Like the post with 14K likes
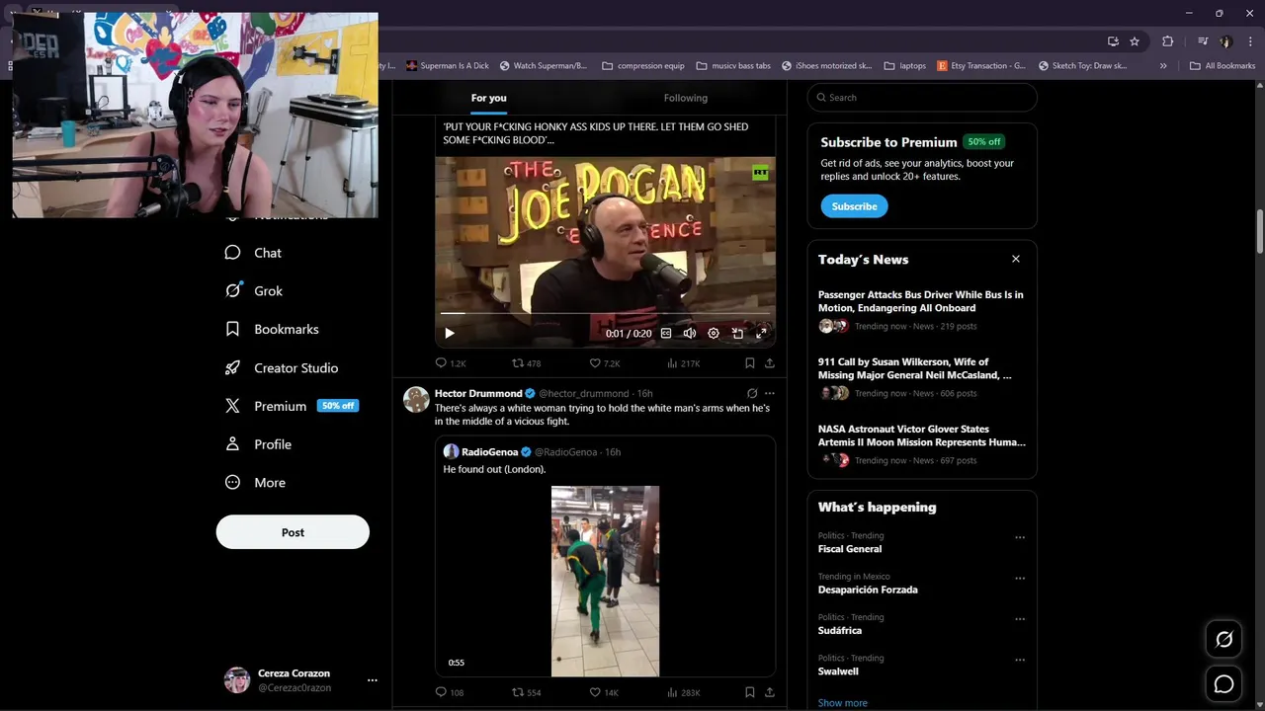The width and height of the screenshot is (1265, 711). point(603,692)
